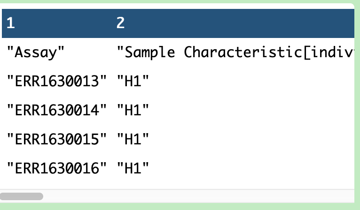Click empty area in ERR1630016 row
This screenshot has width=360, height=210.
[x=251, y=168]
